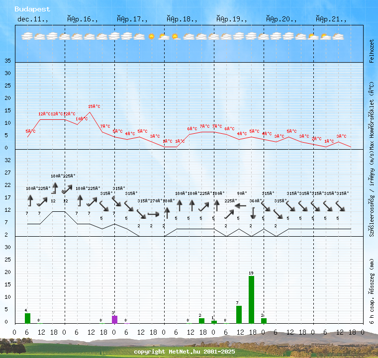Click the 15°C peak temperature label

pyautogui.click(x=94, y=106)
